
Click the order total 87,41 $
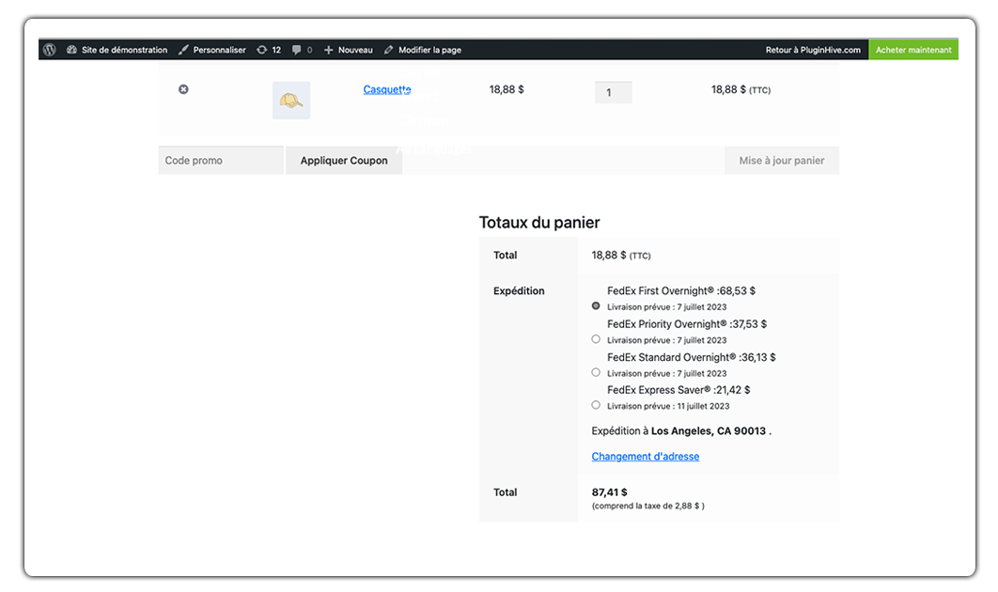[609, 492]
